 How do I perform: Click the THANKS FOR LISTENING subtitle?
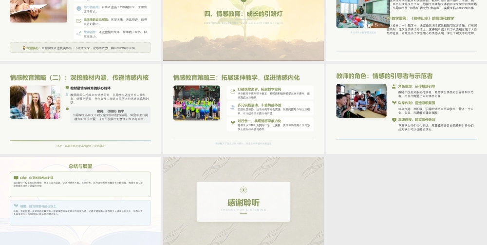coord(243,210)
